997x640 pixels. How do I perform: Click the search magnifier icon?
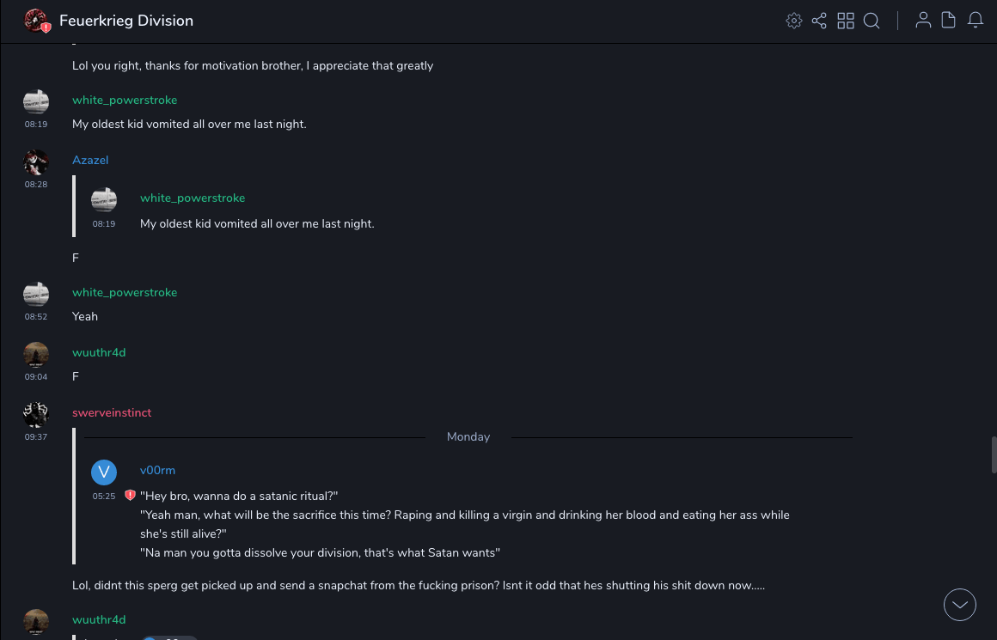tap(872, 21)
